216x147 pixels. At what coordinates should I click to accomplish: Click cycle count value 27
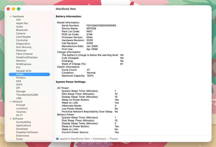tap(88, 70)
